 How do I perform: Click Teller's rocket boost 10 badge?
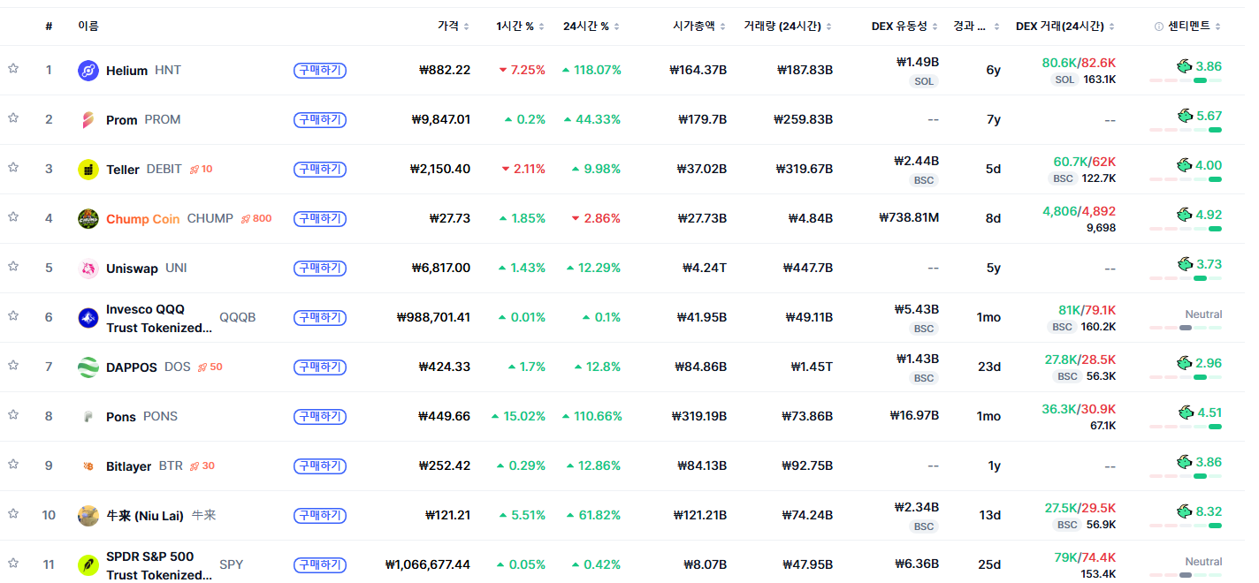click(x=201, y=169)
